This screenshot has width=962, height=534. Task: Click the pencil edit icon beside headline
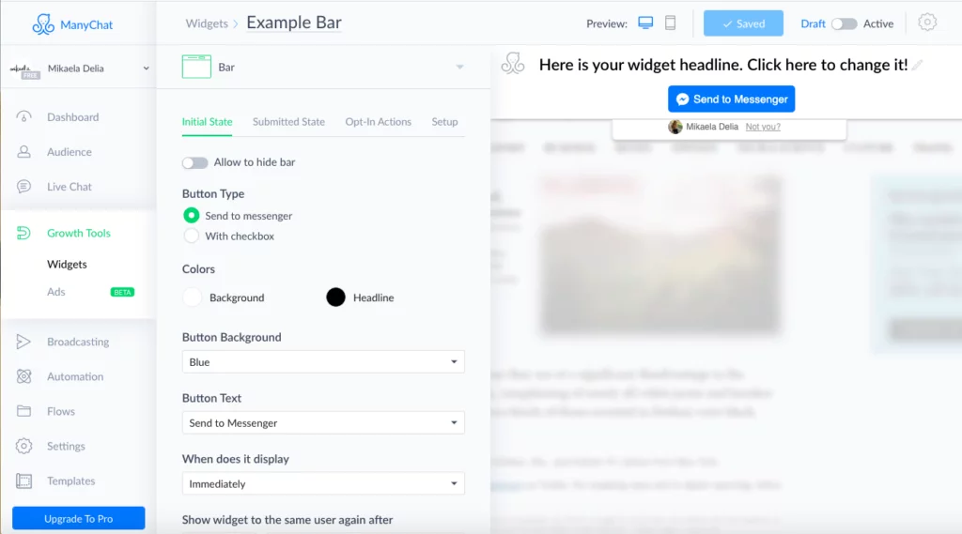918,65
